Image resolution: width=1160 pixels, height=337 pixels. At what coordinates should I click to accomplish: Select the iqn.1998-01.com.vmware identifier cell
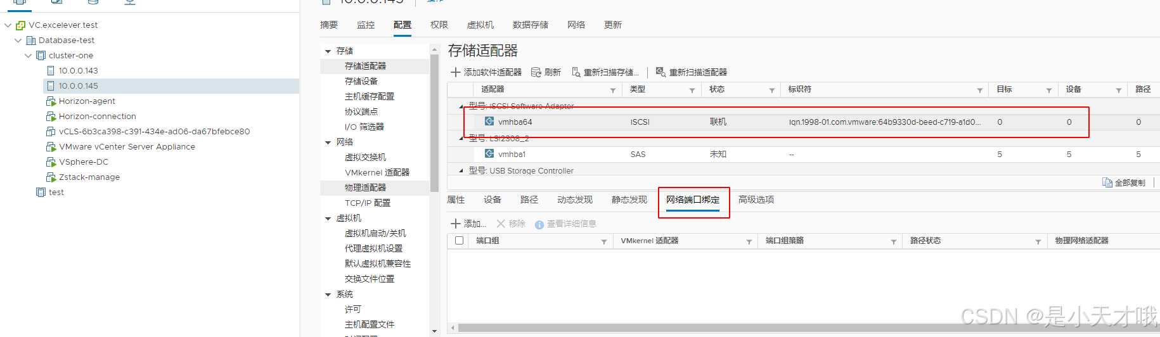click(x=884, y=122)
